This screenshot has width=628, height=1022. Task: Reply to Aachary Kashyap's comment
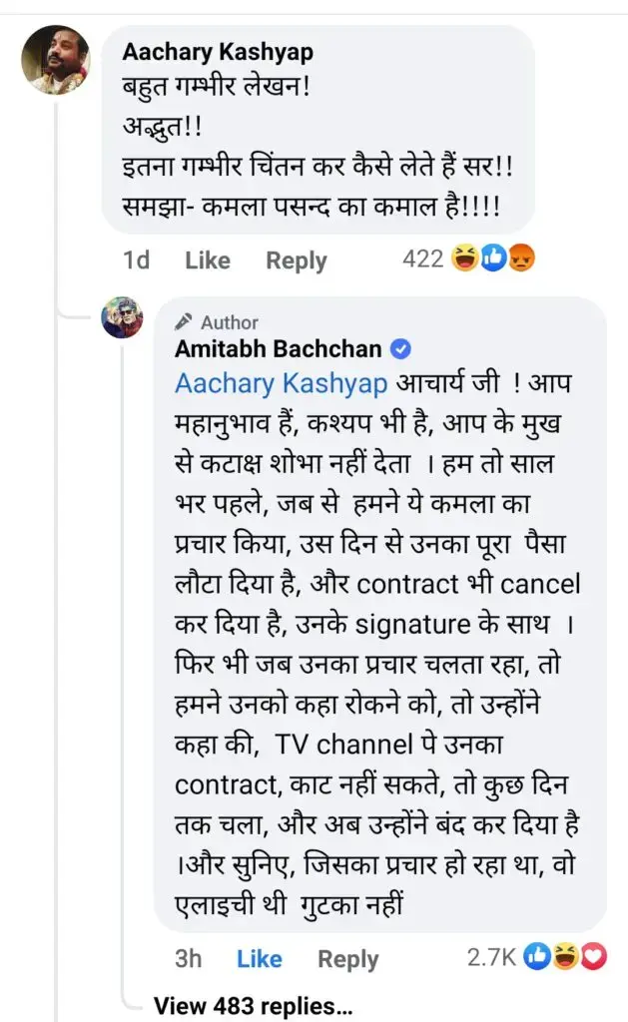point(297,260)
